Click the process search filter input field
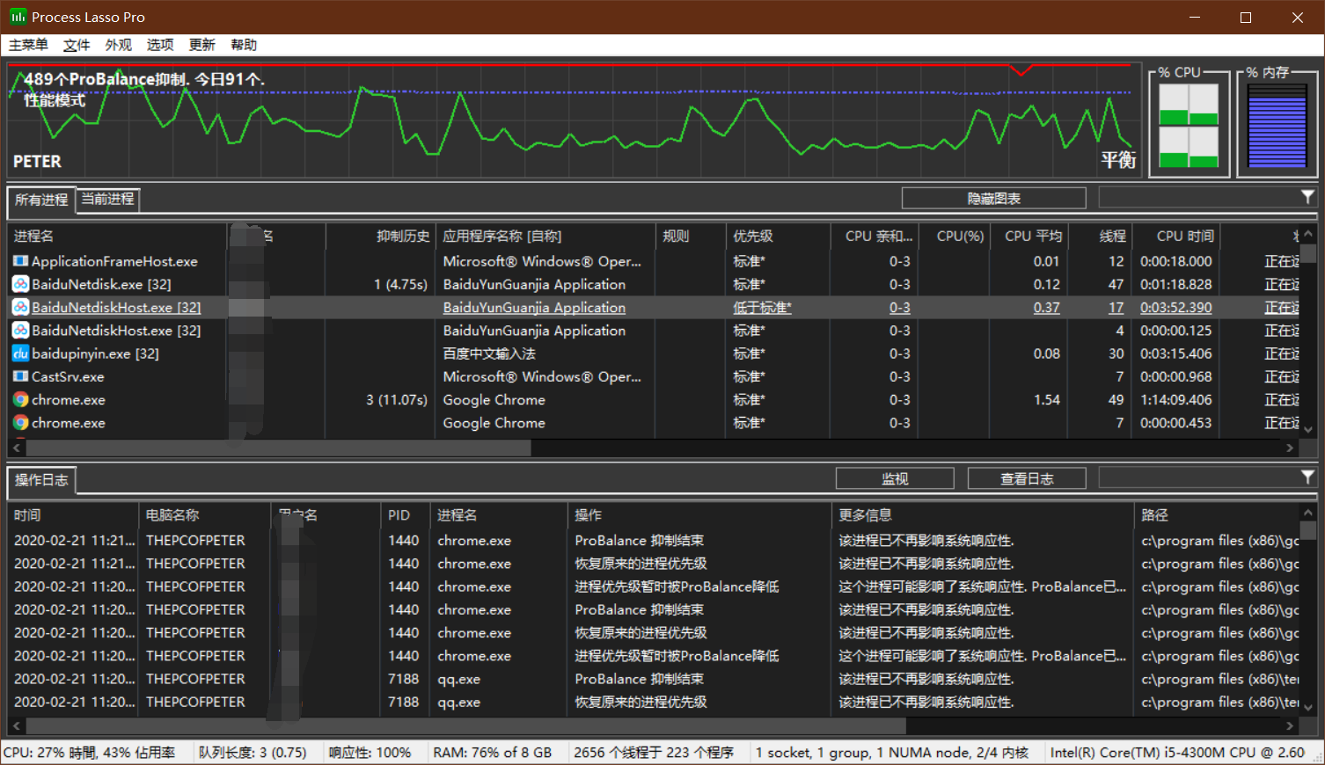Viewport: 1325px width, 765px height. click(1198, 198)
